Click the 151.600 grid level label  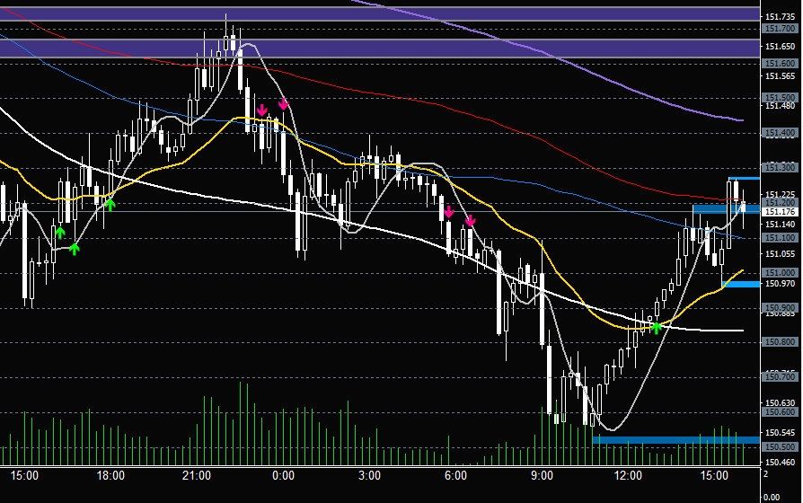click(780, 64)
